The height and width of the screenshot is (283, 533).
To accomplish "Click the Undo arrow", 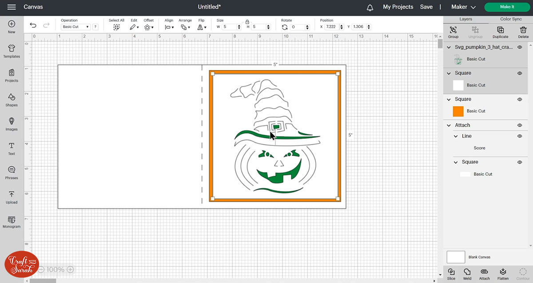I will [x=33, y=25].
